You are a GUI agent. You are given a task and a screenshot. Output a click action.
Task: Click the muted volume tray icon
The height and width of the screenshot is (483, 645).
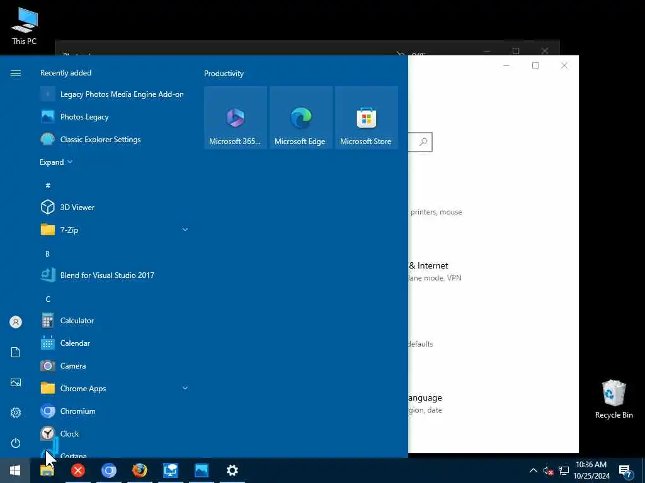point(548,471)
